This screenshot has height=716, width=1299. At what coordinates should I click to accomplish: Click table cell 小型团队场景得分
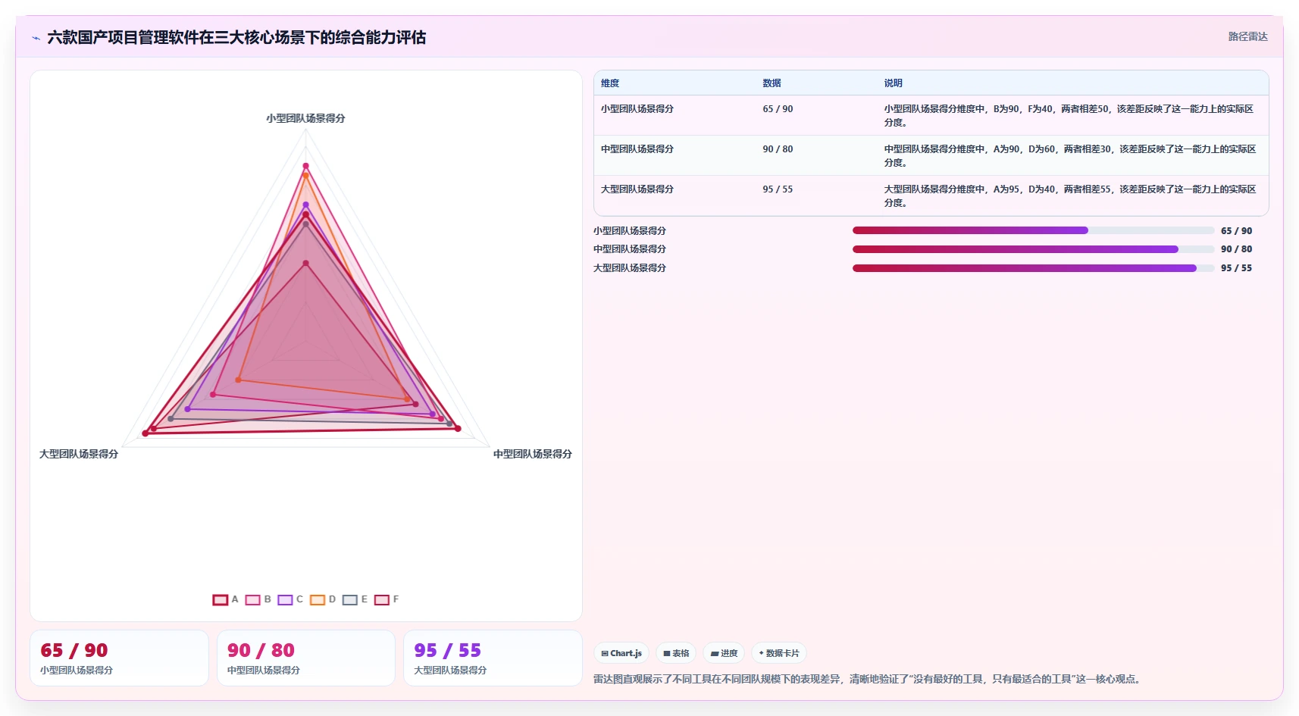pos(637,109)
